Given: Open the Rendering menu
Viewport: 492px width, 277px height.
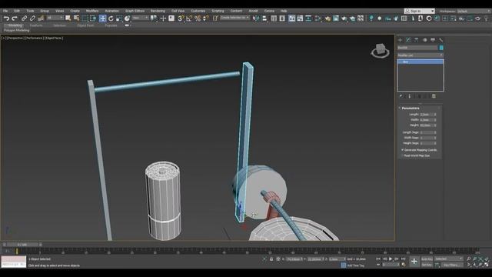Looking at the screenshot, I should pyautogui.click(x=158, y=11).
